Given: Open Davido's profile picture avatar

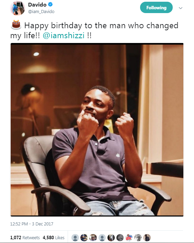Looking at the screenshot, I should click(18, 8).
